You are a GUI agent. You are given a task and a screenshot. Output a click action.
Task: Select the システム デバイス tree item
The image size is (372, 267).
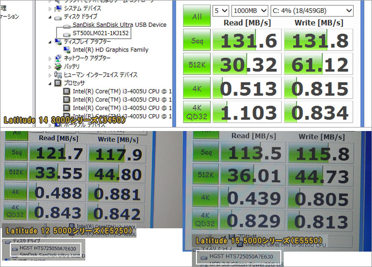tap(82, 8)
